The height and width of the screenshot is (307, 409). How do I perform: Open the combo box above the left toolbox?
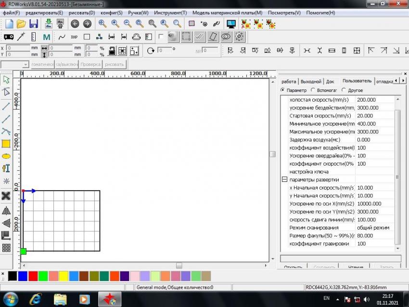click(x=26, y=64)
